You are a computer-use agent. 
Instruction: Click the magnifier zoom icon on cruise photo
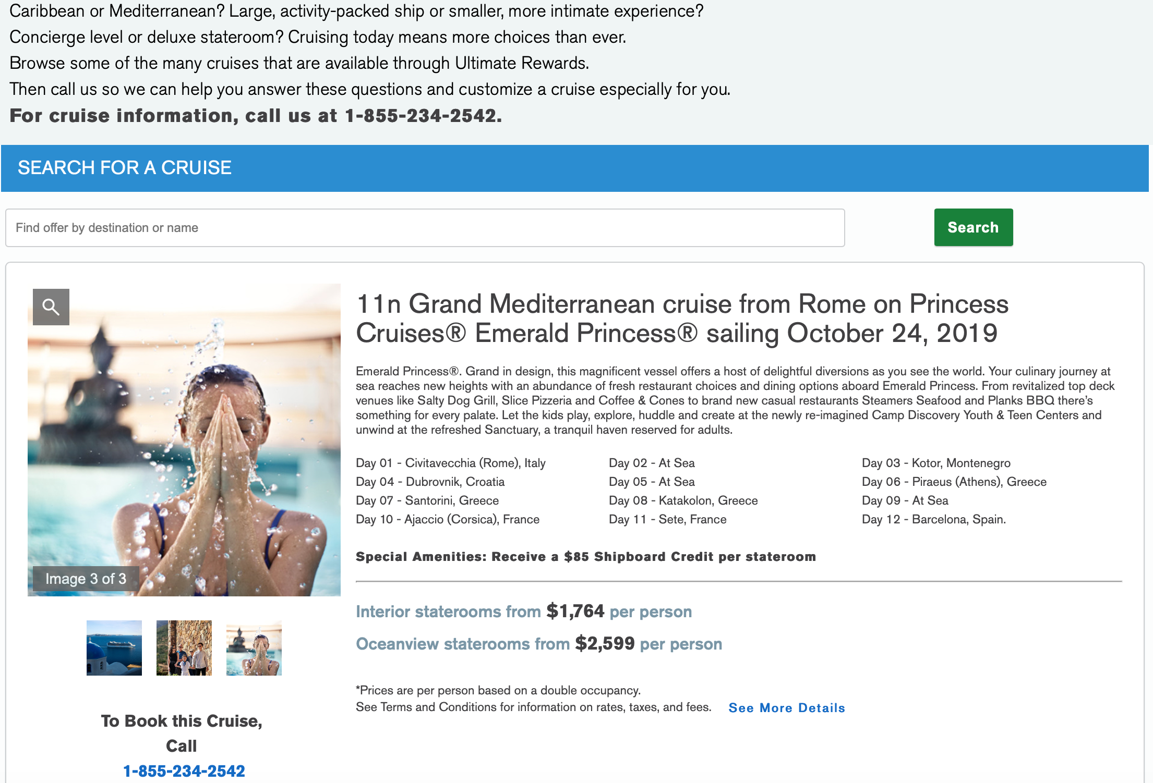click(51, 307)
